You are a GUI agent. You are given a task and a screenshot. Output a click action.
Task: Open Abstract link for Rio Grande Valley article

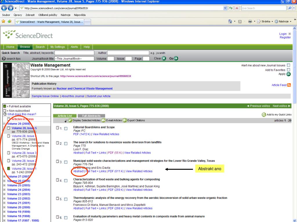78,171
